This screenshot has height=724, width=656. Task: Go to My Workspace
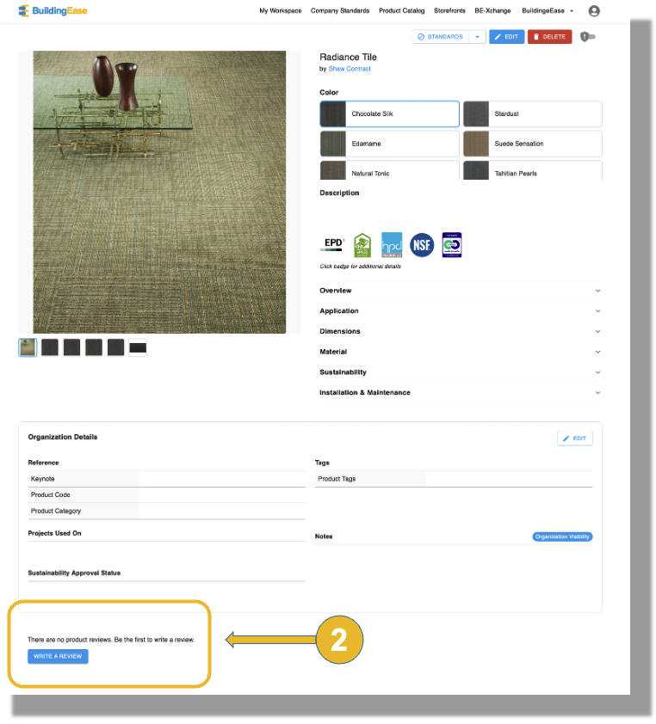[281, 11]
